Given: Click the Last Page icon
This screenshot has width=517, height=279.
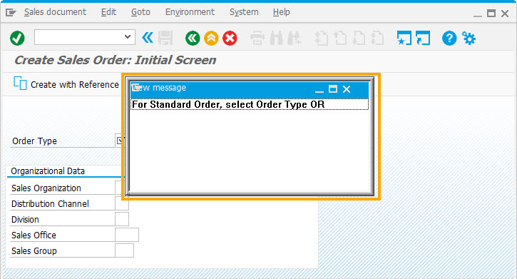Looking at the screenshot, I should (377, 38).
